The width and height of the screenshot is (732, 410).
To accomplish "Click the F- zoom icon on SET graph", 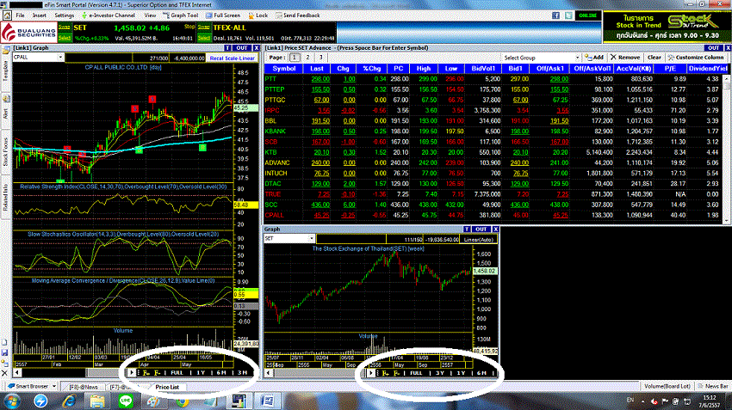I will (x=396, y=373).
